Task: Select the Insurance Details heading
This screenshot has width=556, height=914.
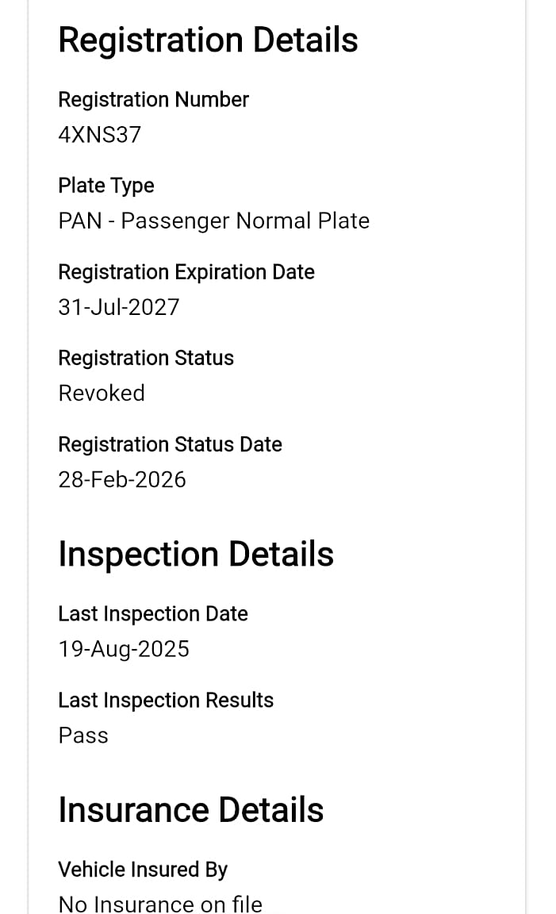Action: [x=190, y=809]
